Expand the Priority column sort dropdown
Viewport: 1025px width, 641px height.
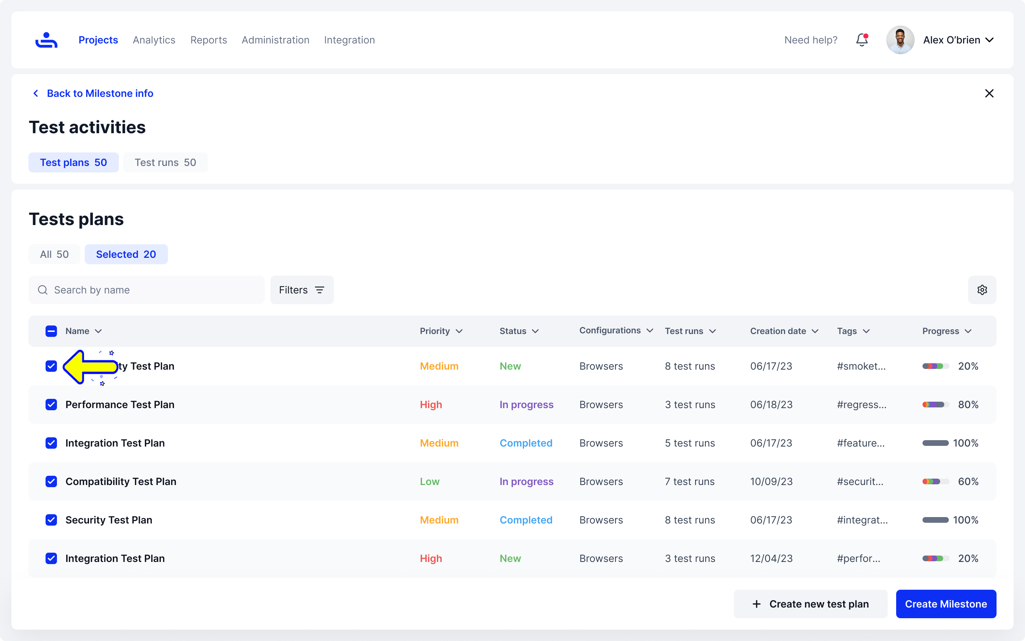pyautogui.click(x=459, y=331)
